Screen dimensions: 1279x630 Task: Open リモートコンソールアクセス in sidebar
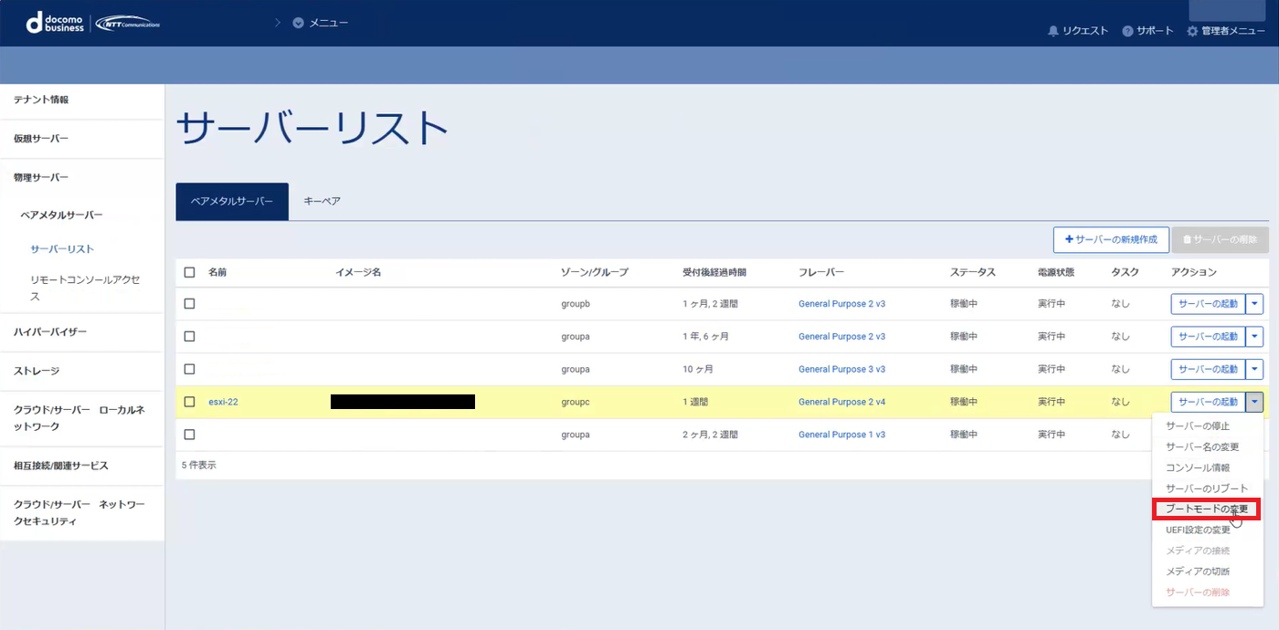coord(85,289)
